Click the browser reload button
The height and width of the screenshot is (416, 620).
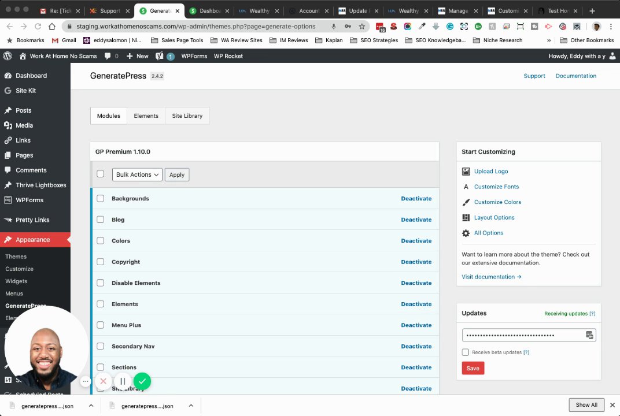(38, 27)
